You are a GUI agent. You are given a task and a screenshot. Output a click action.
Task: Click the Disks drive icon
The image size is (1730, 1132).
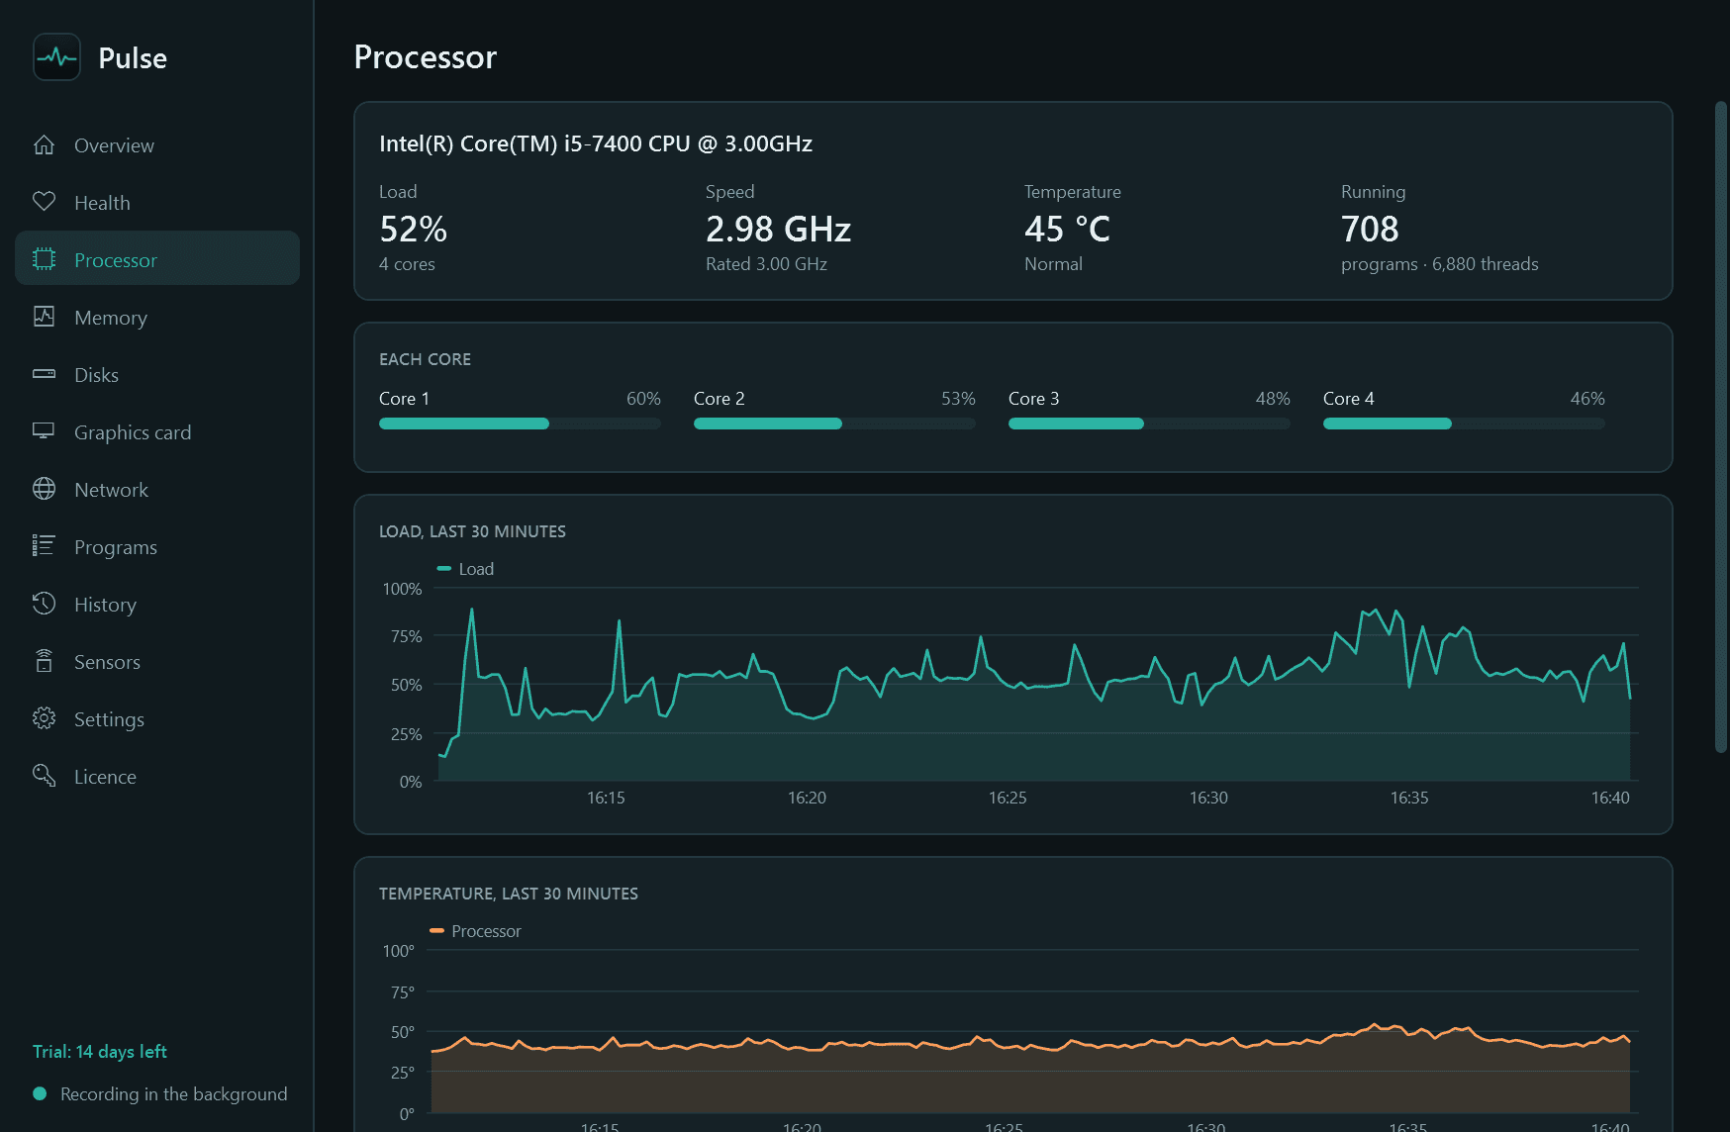44,374
